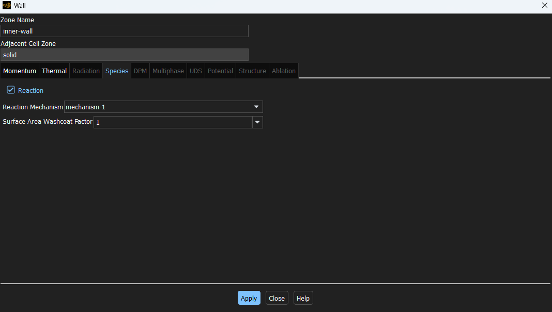Open Help for wall settings
This screenshot has height=312, width=552.
(303, 298)
